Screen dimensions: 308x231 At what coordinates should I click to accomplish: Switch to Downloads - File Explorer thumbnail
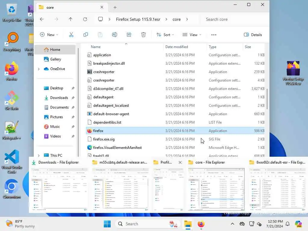pos(59,185)
